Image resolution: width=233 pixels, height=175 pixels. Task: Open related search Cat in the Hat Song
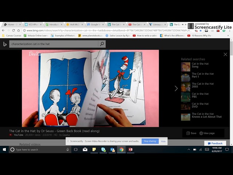[195, 67]
